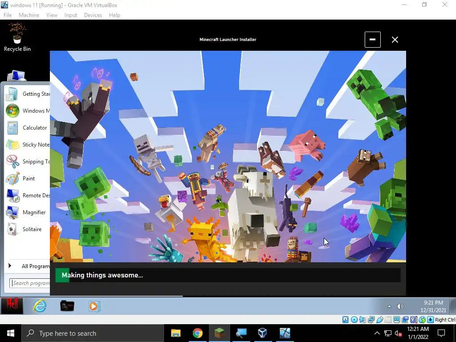Viewport: 456px width, 342px height.
Task: Launch Getting Started from the Start menu
Action: coord(28,94)
